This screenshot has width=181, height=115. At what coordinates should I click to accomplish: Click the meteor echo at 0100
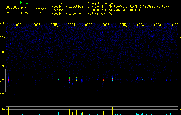(x=176, y=79)
